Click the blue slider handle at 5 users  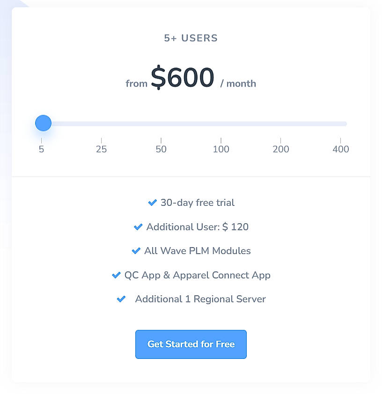point(43,124)
